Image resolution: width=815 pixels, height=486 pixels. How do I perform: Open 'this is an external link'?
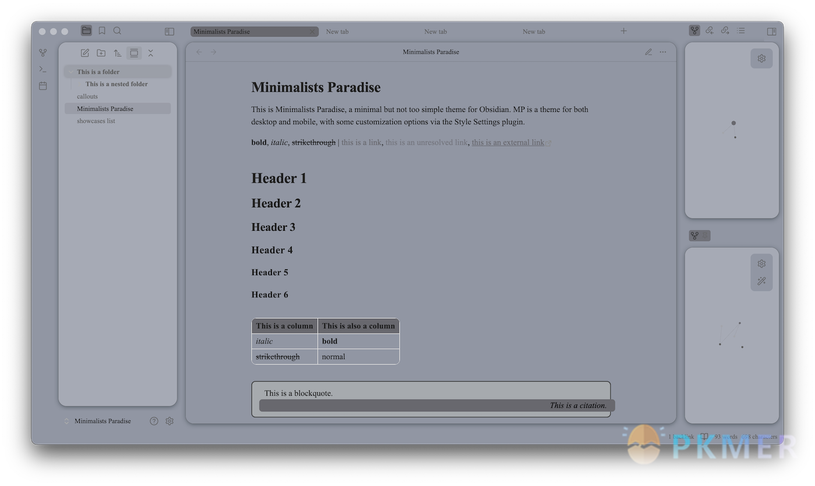508,142
